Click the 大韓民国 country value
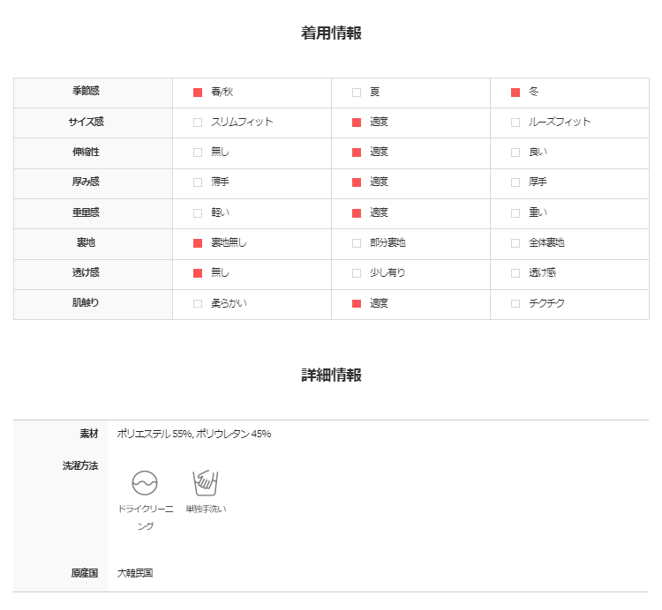662x610 pixels. pyautogui.click(x=135, y=573)
